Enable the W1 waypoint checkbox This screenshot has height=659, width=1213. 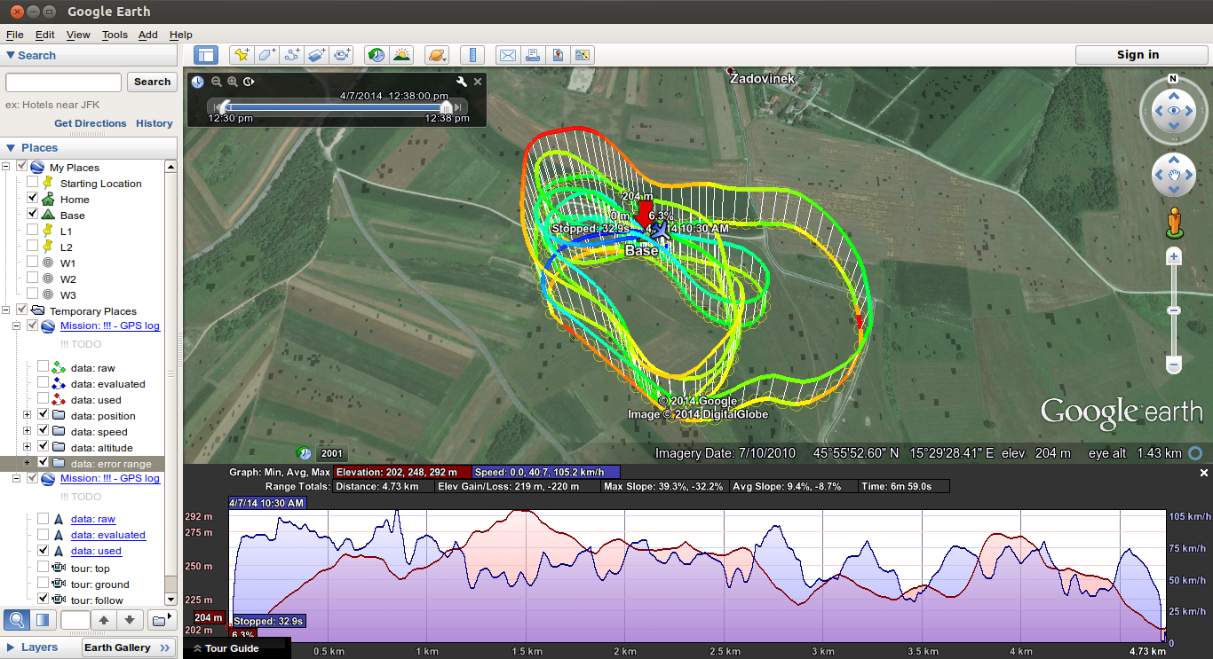coord(33,263)
